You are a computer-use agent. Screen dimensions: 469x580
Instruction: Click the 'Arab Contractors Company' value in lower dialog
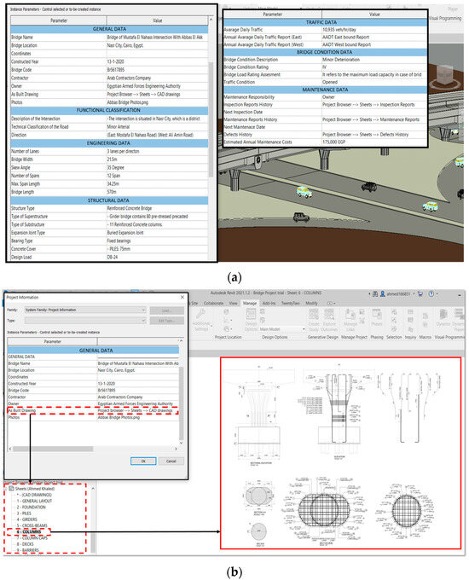(x=120, y=397)
